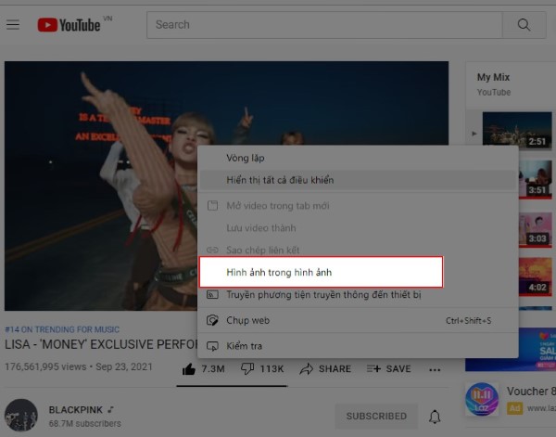
Task: Select "Kiểm tra" inspect option
Action: 245,346
